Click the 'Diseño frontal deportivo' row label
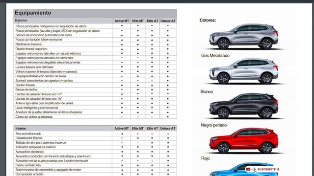314x176 pixels. [31, 49]
